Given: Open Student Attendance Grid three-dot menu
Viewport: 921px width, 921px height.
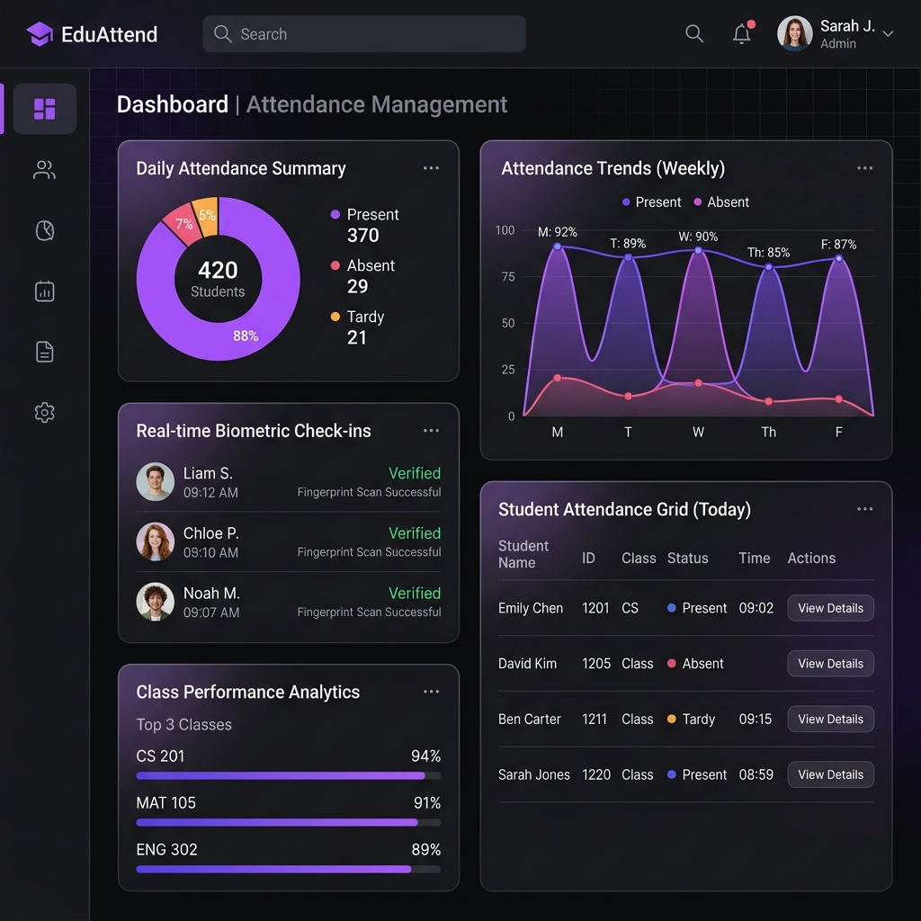Looking at the screenshot, I should tap(864, 509).
